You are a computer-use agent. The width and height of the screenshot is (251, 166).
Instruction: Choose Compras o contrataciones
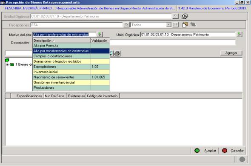pyautogui.click(x=71, y=56)
